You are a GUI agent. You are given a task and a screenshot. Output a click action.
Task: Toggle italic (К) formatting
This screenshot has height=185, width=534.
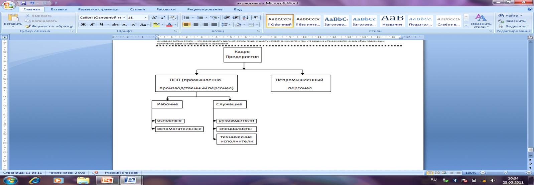pos(92,24)
